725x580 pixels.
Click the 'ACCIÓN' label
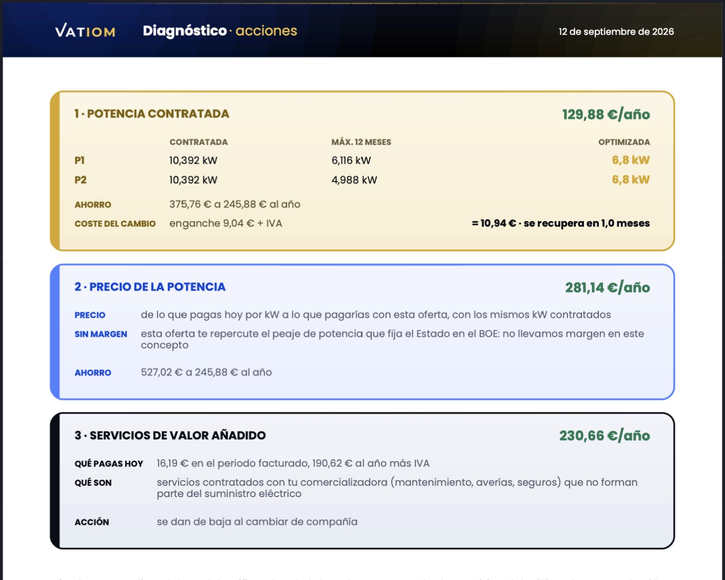pos(92,522)
